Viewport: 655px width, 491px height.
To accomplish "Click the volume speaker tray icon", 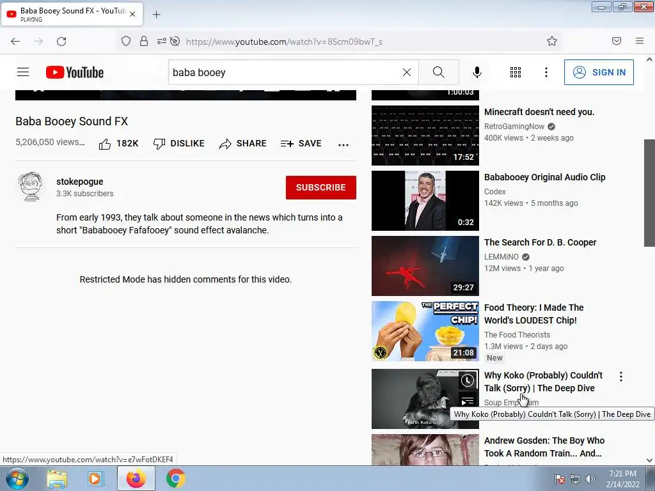I will click(590, 479).
